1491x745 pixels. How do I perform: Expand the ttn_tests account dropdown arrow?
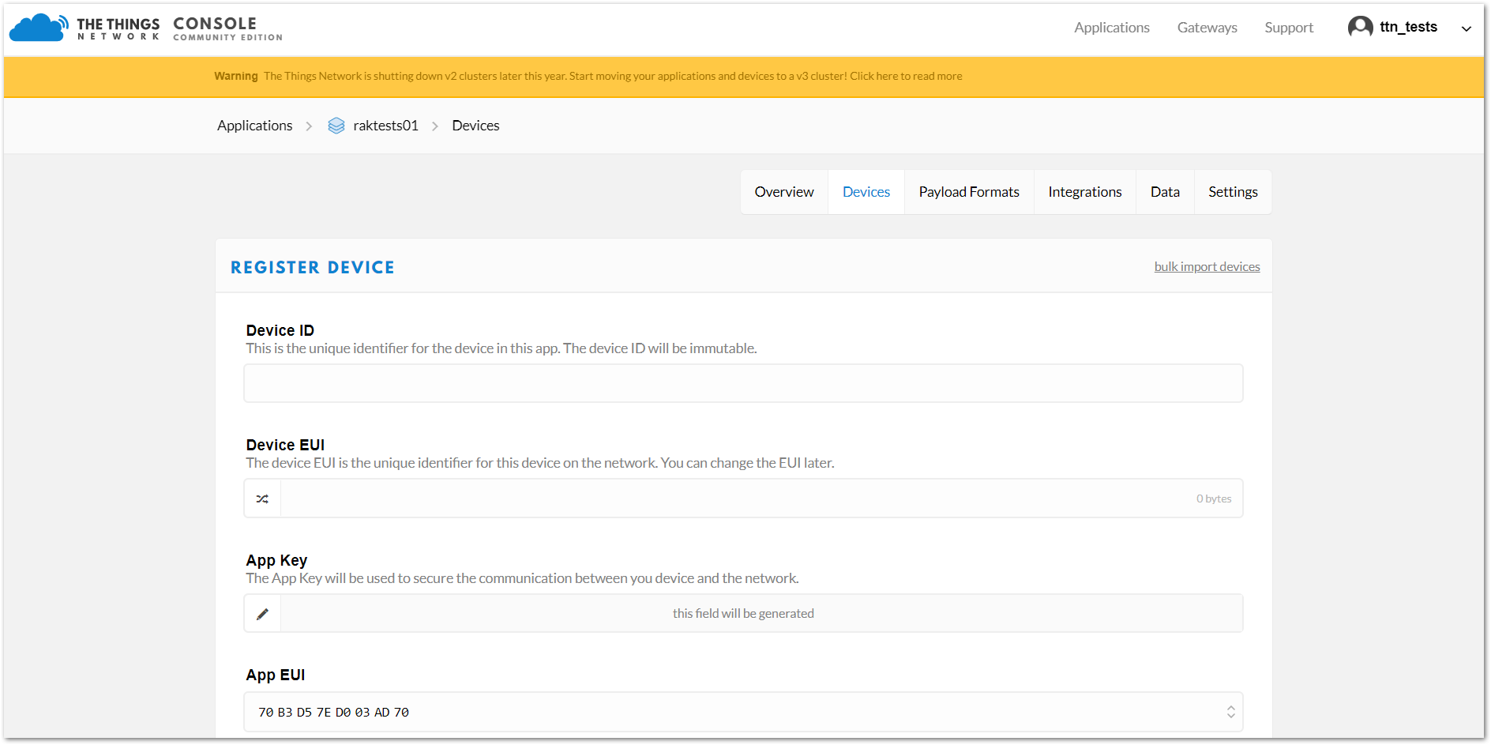1466,28
